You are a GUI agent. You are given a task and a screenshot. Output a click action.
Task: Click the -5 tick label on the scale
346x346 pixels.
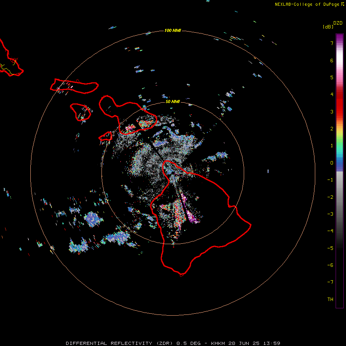pos(330,248)
